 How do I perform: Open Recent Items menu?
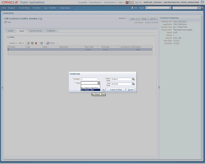tap(25, 8)
